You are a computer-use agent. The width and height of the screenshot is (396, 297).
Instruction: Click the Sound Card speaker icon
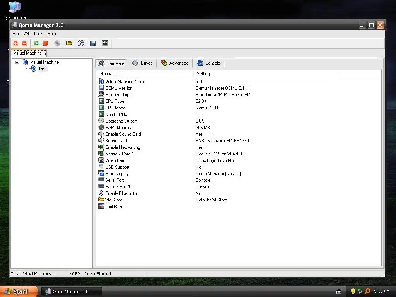coord(101,140)
